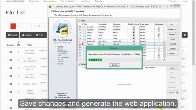The height and width of the screenshot is (110, 196).
Task: Open the Print dropdown
Action: 40,35
